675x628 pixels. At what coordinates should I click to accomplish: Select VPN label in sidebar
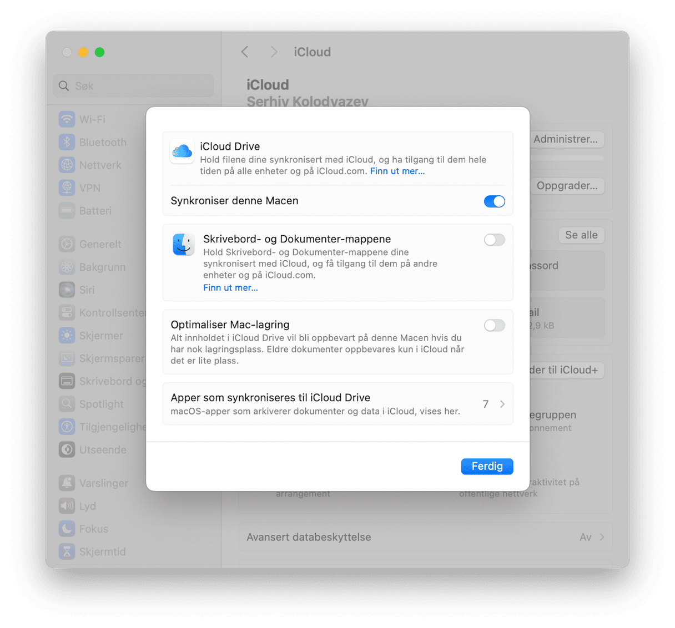90,188
